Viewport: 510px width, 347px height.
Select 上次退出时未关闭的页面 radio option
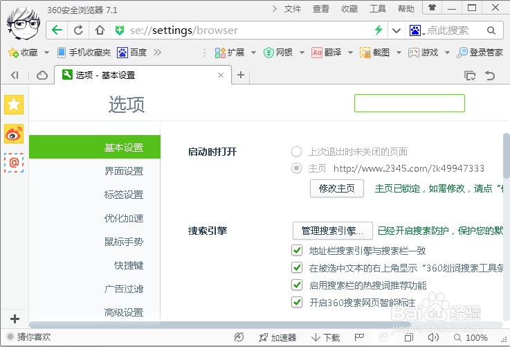coord(296,152)
